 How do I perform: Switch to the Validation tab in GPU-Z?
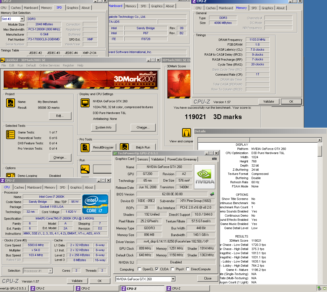[158, 159]
